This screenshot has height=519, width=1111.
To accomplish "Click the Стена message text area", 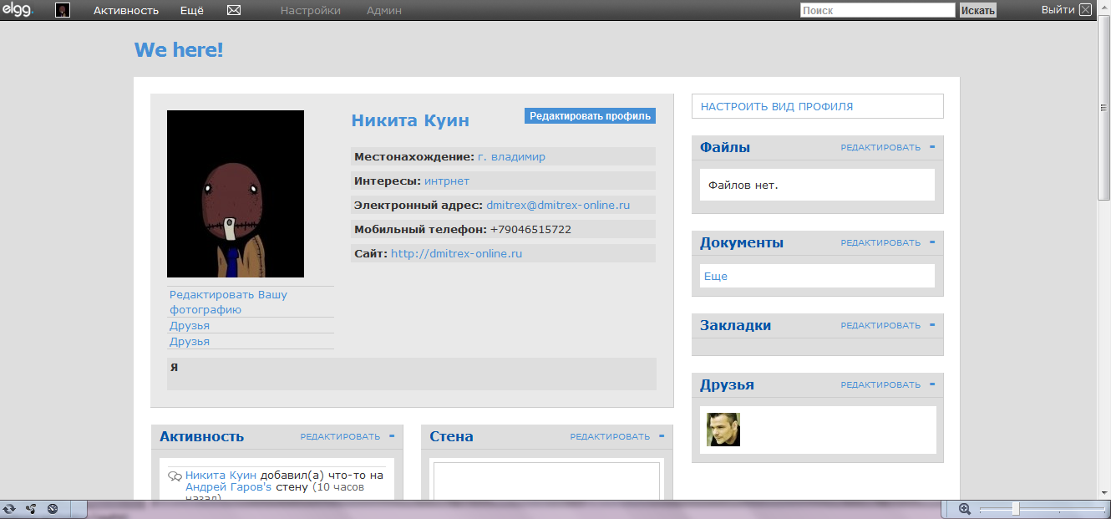I will pos(546,481).
